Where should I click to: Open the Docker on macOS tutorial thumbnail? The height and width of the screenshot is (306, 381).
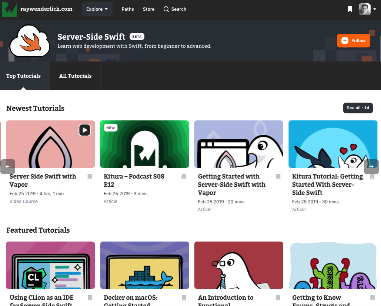[x=145, y=265]
